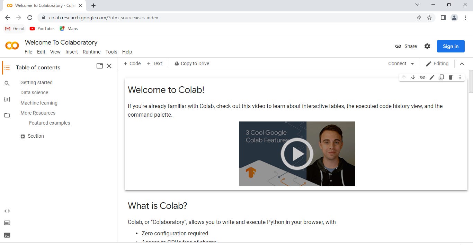Add a Text cell
This screenshot has height=245, width=473.
pos(154,63)
